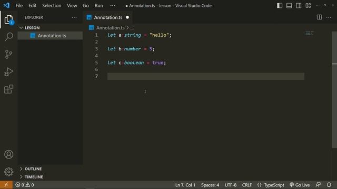Go to line via Ln 7, Col 1
Screen dimensions: 337x189
point(185,185)
